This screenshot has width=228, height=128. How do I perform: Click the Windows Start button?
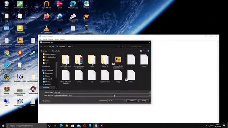click(x=3, y=126)
